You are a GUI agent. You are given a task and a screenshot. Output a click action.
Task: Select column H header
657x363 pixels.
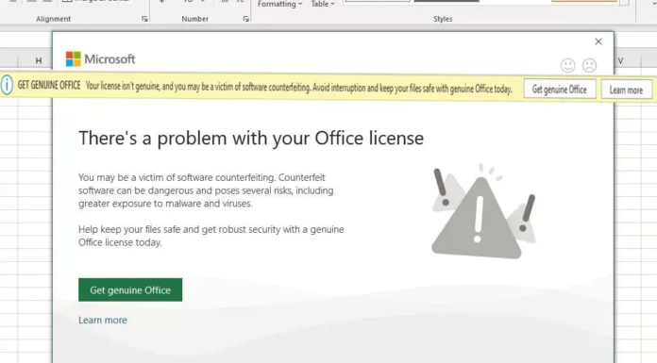point(39,60)
